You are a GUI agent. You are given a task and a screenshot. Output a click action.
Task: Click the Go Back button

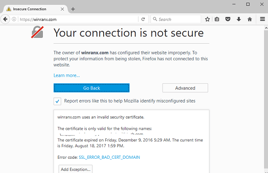pyautogui.click(x=92, y=88)
